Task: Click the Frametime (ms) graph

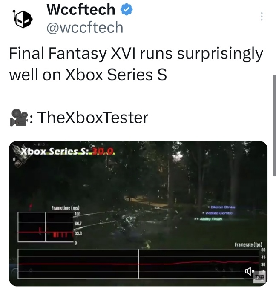Action: [46, 227]
